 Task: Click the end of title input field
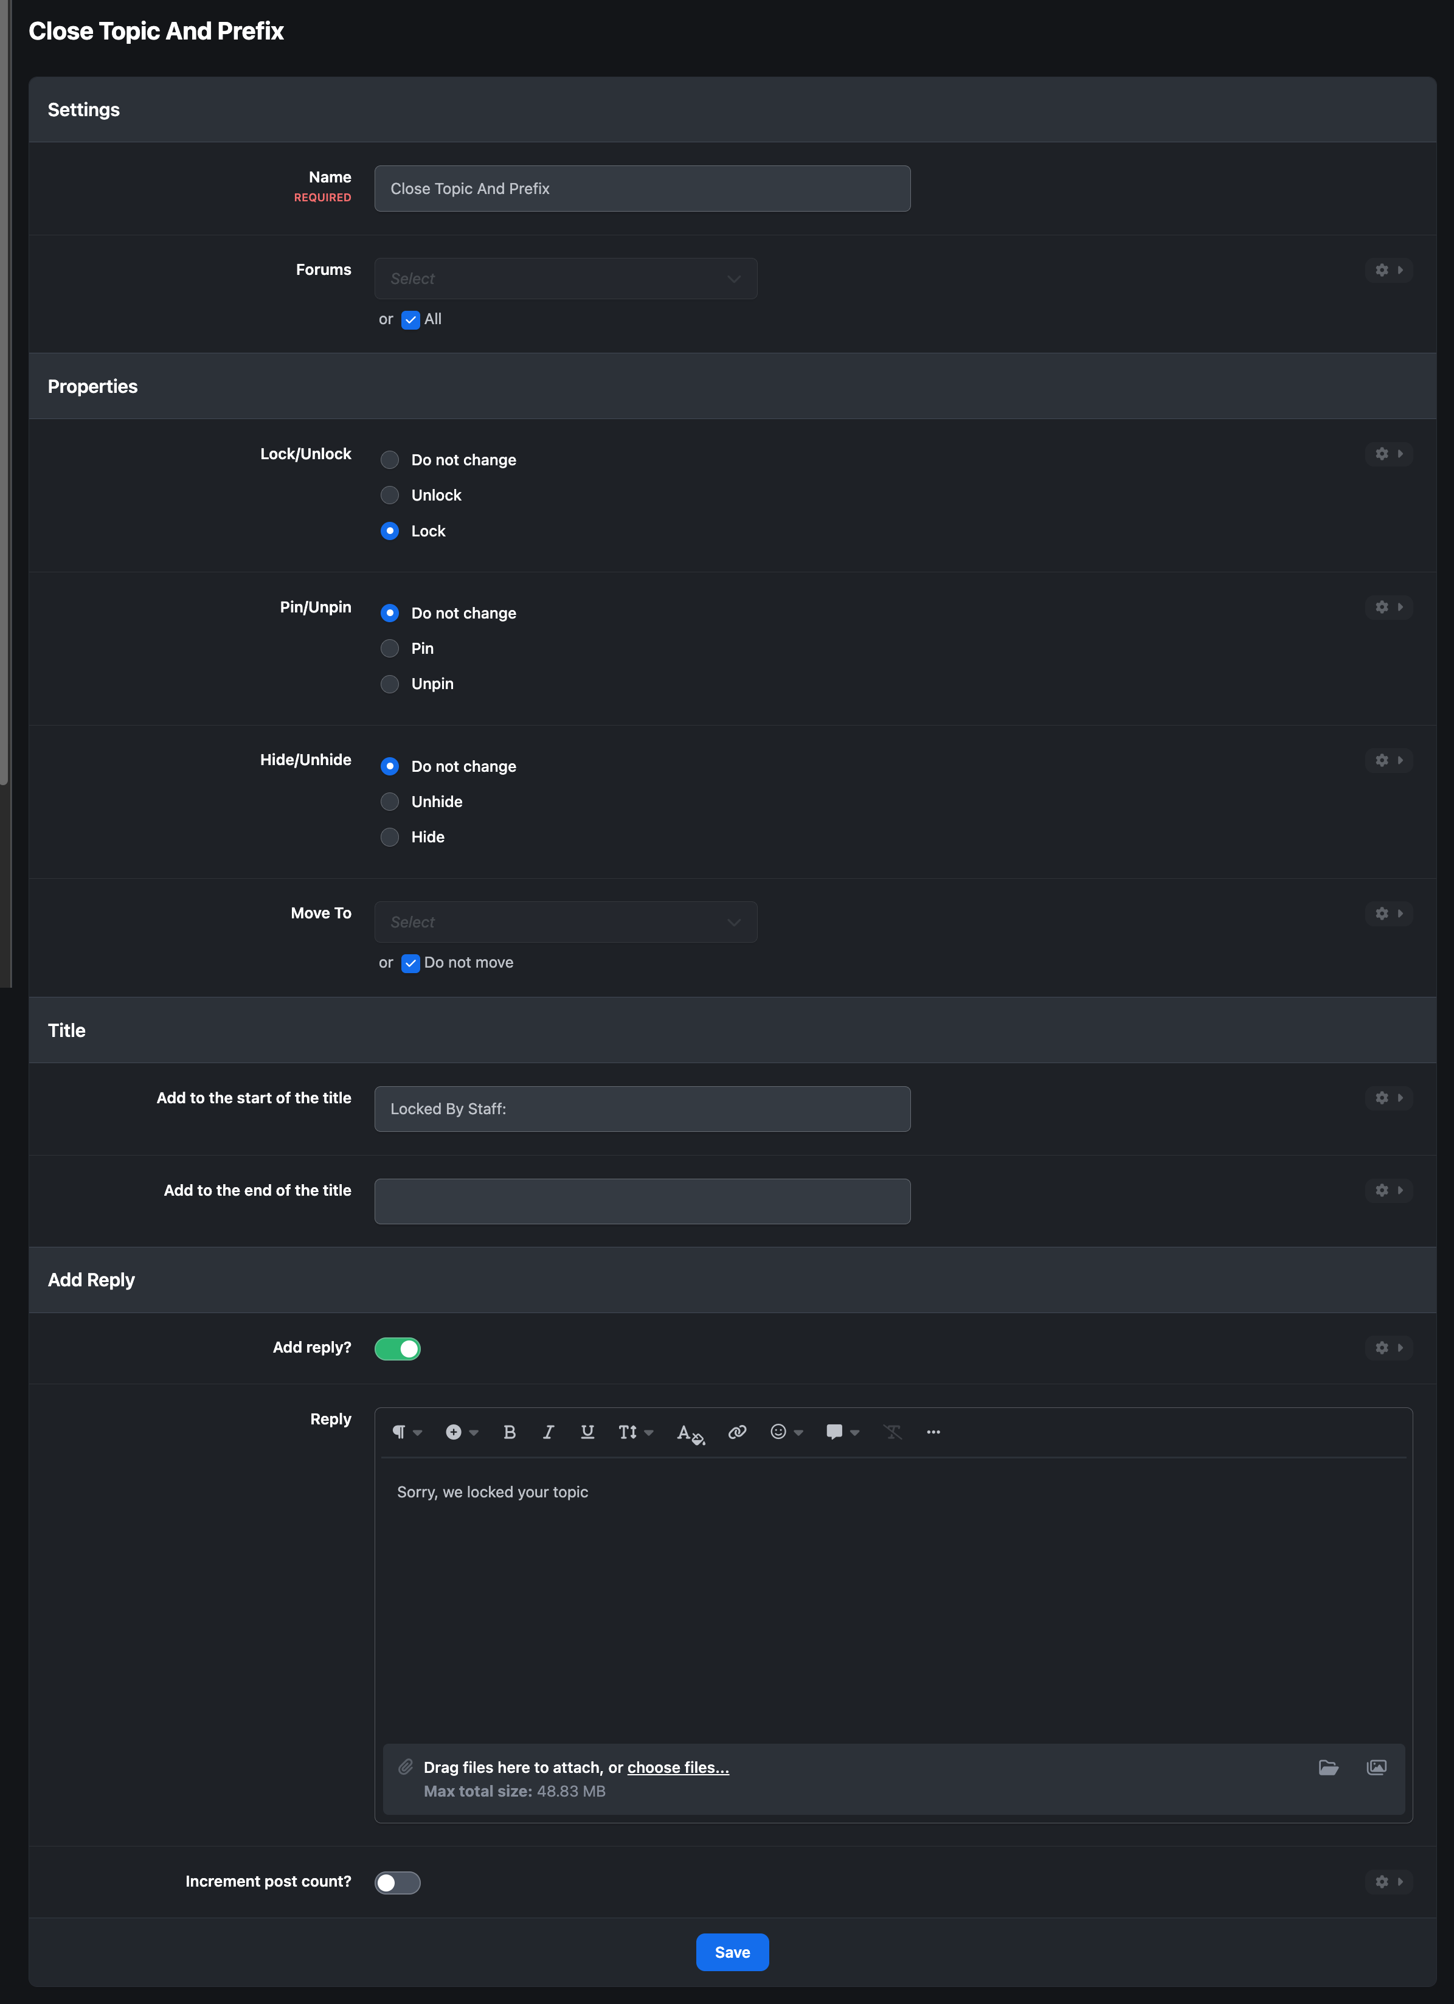(642, 1202)
